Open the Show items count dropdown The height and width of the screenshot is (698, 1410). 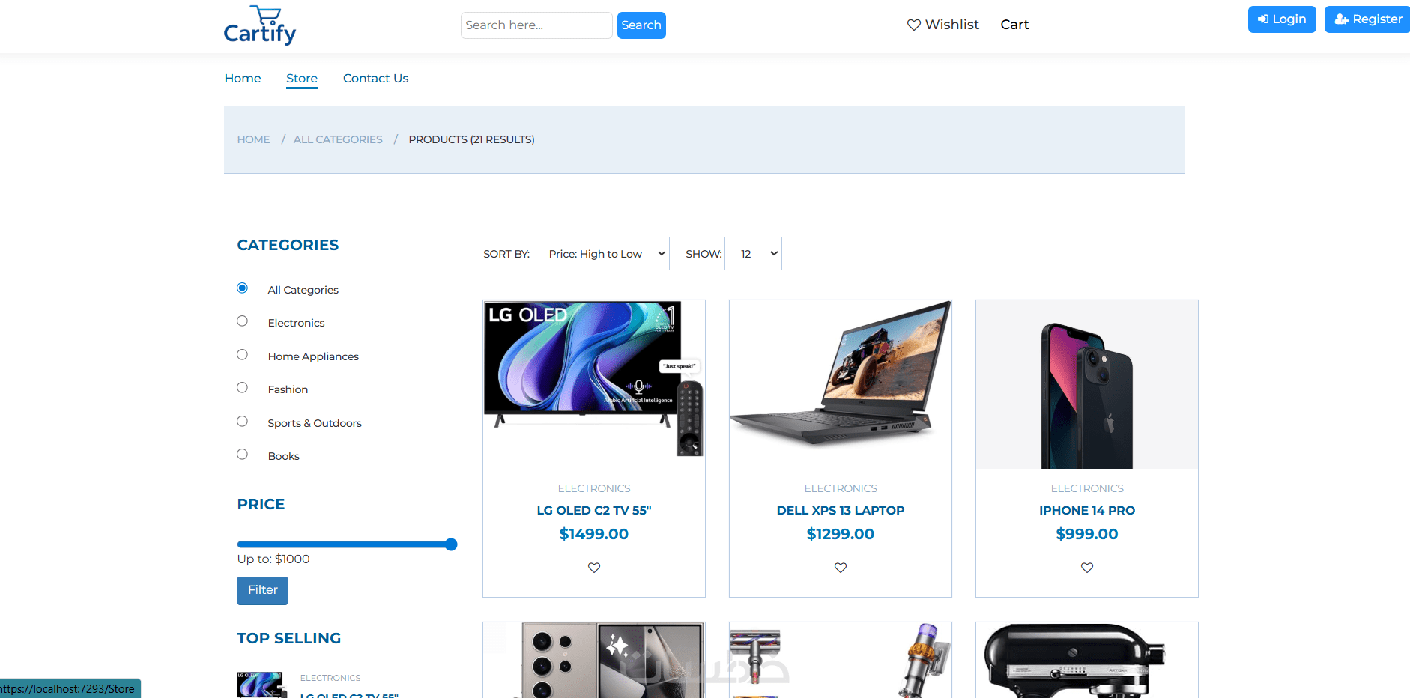click(753, 254)
